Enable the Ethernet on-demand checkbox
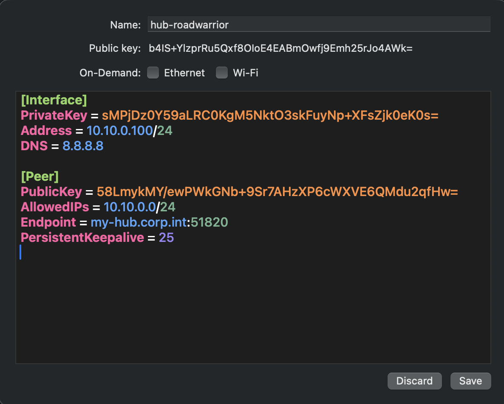This screenshot has width=504, height=404. (153, 73)
